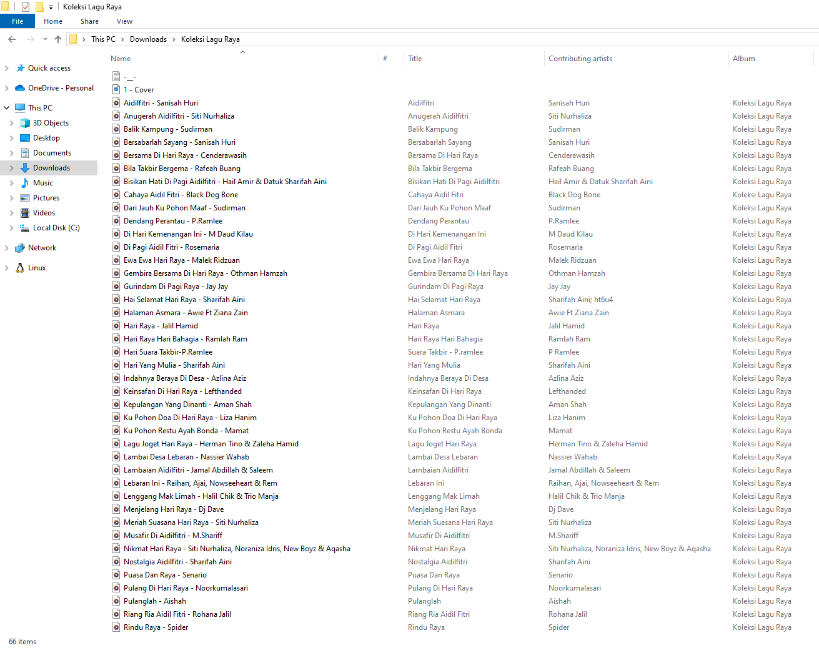Switch to the Share ribbon tab
The width and height of the screenshot is (819, 648).
click(x=89, y=21)
